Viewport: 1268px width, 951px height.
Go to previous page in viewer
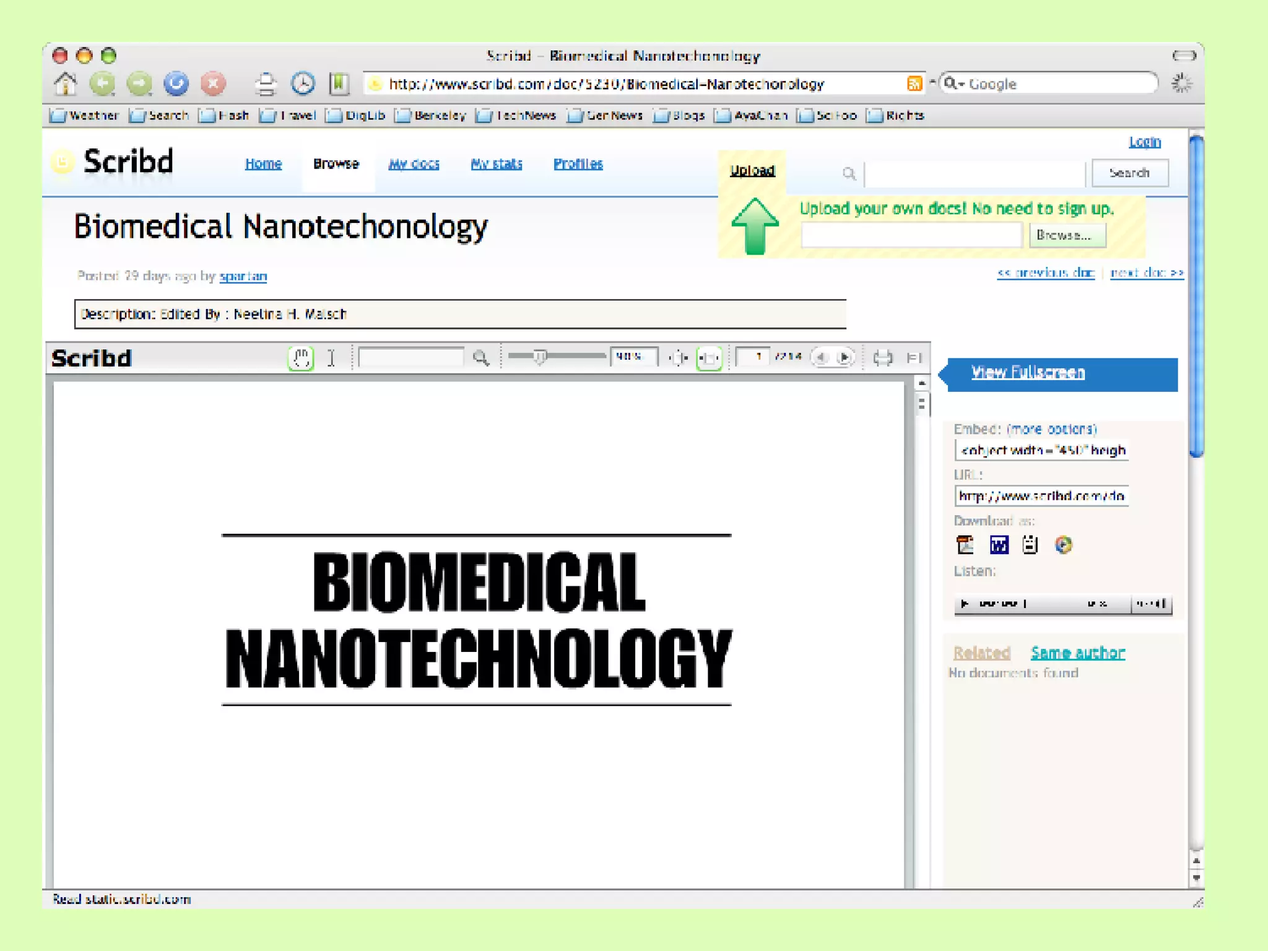pos(821,358)
